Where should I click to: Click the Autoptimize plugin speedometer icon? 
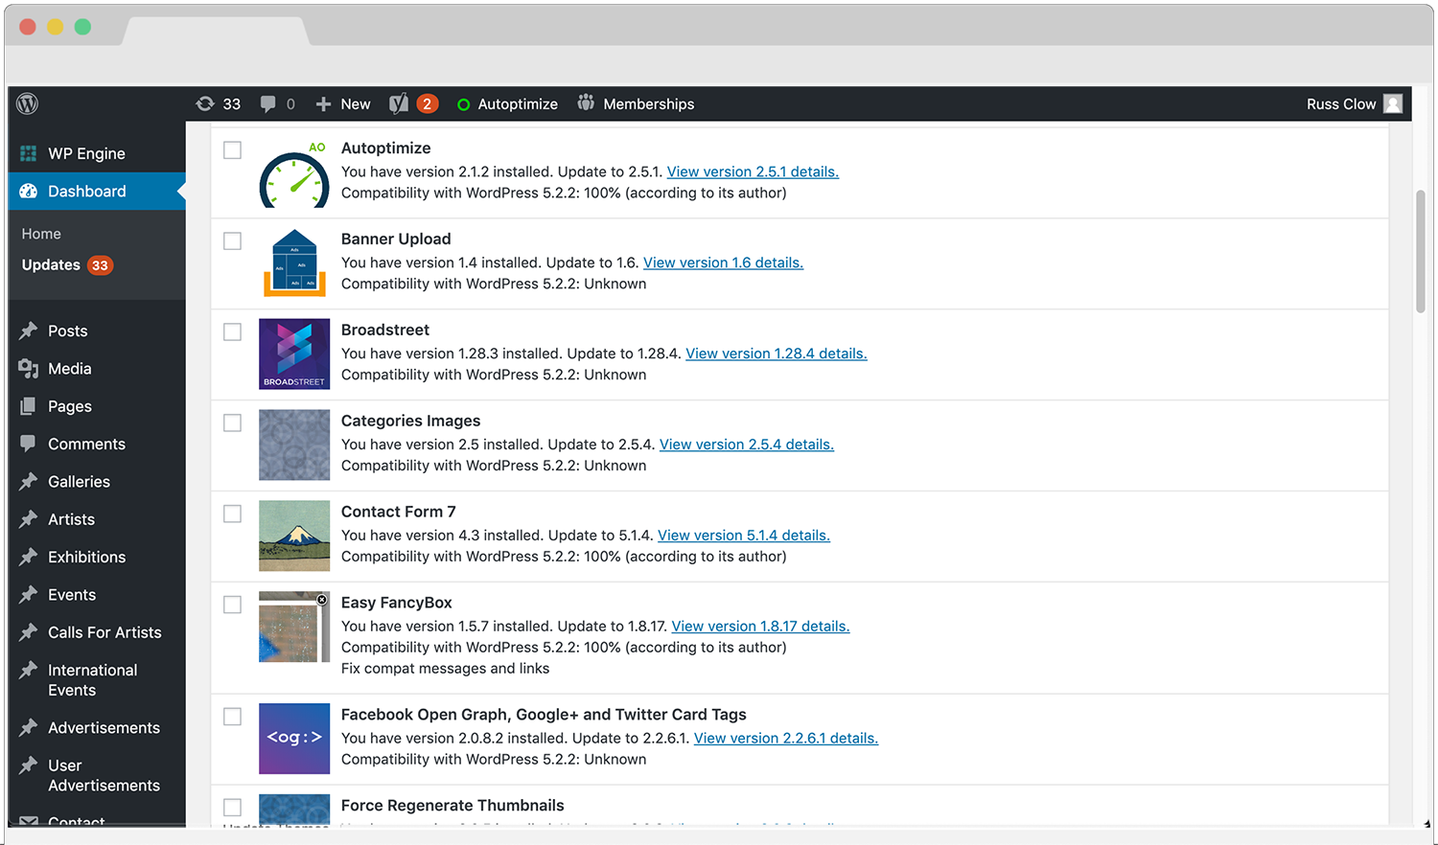pos(294,173)
